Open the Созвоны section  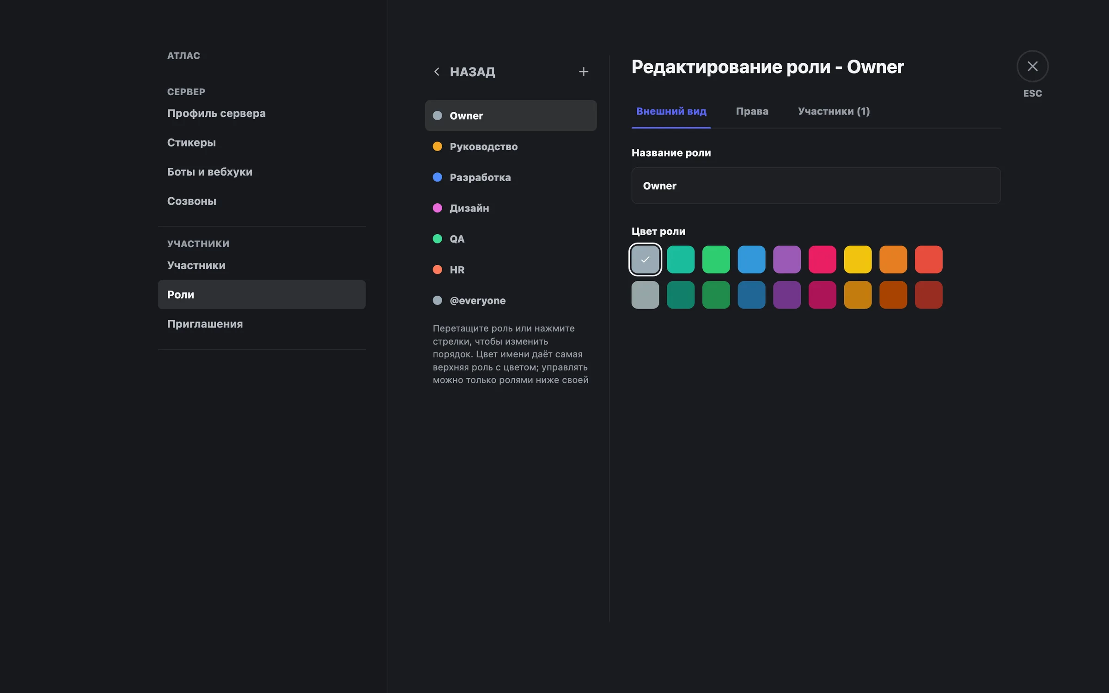(x=262, y=201)
